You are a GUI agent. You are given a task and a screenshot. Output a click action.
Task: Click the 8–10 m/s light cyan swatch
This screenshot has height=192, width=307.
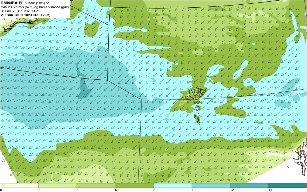[173, 185]
